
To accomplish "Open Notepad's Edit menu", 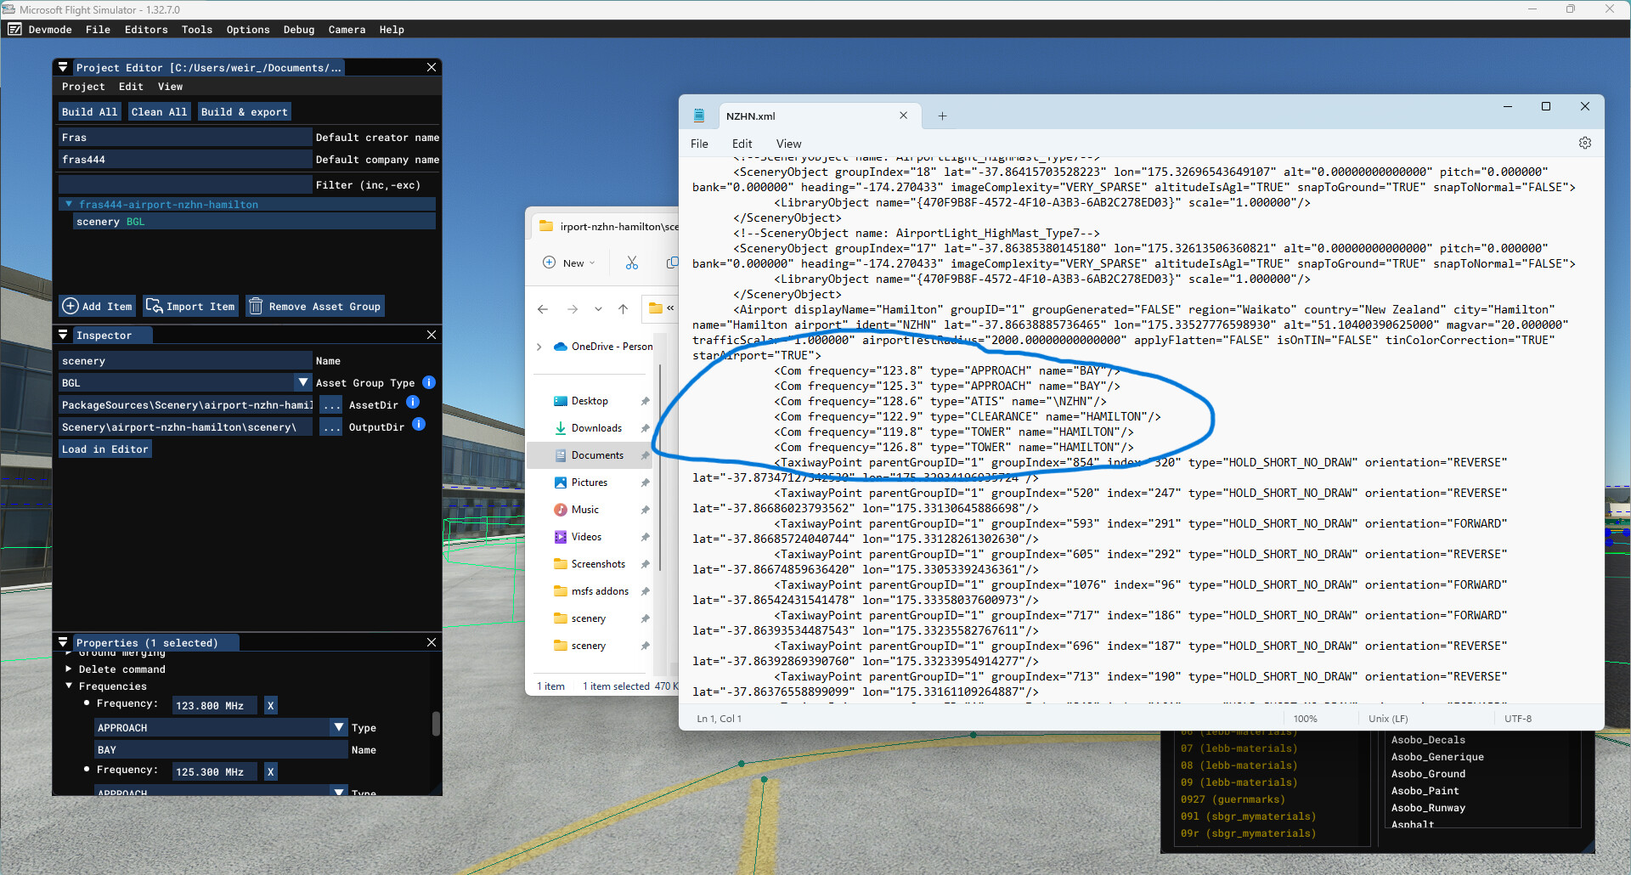I will click(x=742, y=144).
